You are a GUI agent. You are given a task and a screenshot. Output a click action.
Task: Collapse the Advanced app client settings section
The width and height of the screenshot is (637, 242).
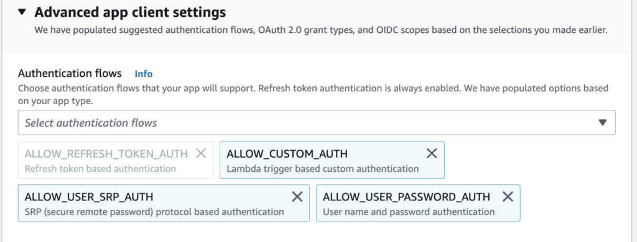click(22, 12)
